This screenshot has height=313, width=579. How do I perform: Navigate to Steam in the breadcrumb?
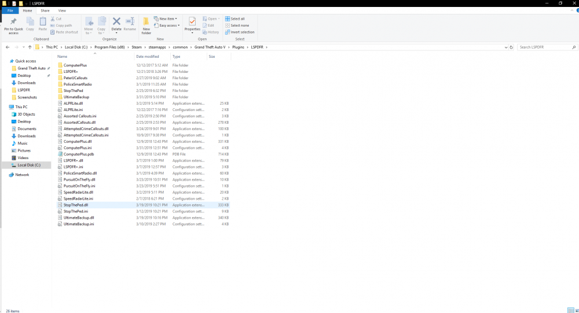pos(137,47)
